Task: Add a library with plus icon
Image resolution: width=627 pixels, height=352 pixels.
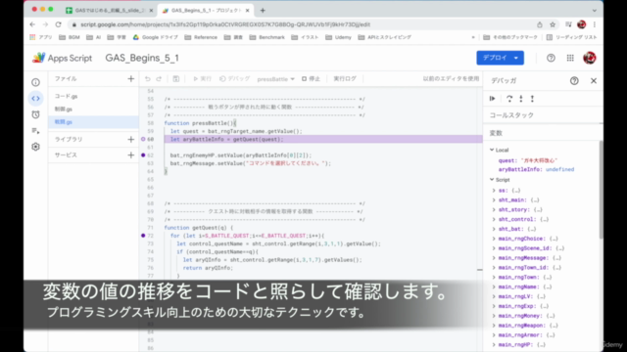Action: click(130, 139)
